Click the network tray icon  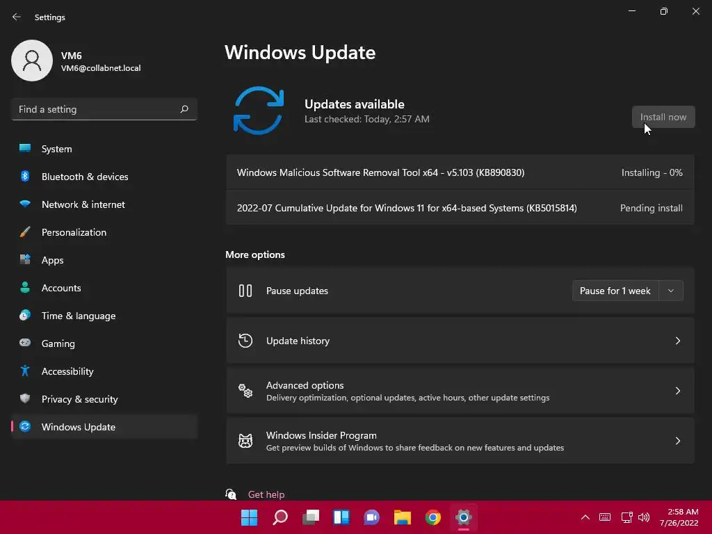pyautogui.click(x=626, y=517)
